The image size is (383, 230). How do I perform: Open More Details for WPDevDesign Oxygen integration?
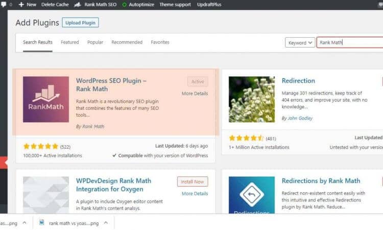click(195, 194)
